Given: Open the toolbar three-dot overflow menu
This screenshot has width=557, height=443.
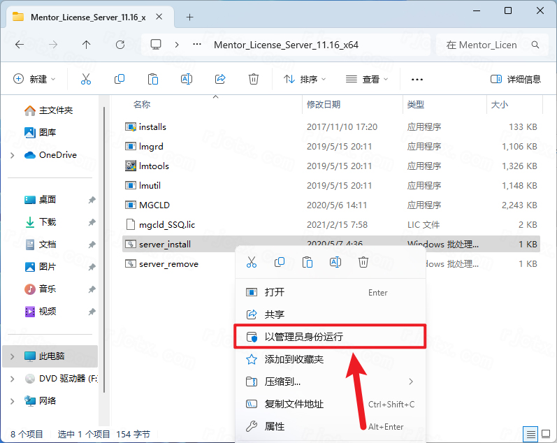Looking at the screenshot, I should click(x=417, y=79).
